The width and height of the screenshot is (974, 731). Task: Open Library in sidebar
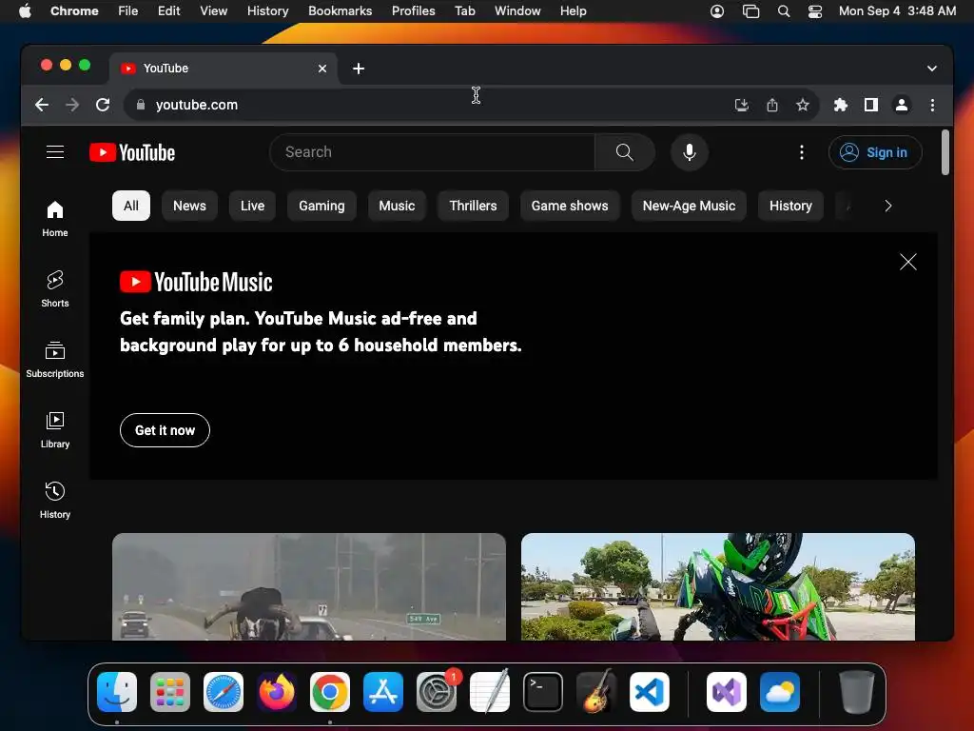tap(54, 430)
